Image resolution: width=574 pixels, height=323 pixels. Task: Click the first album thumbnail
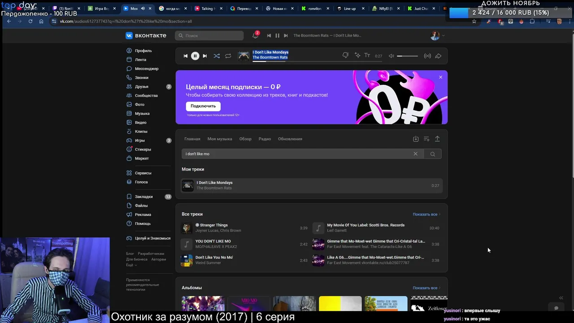203,304
